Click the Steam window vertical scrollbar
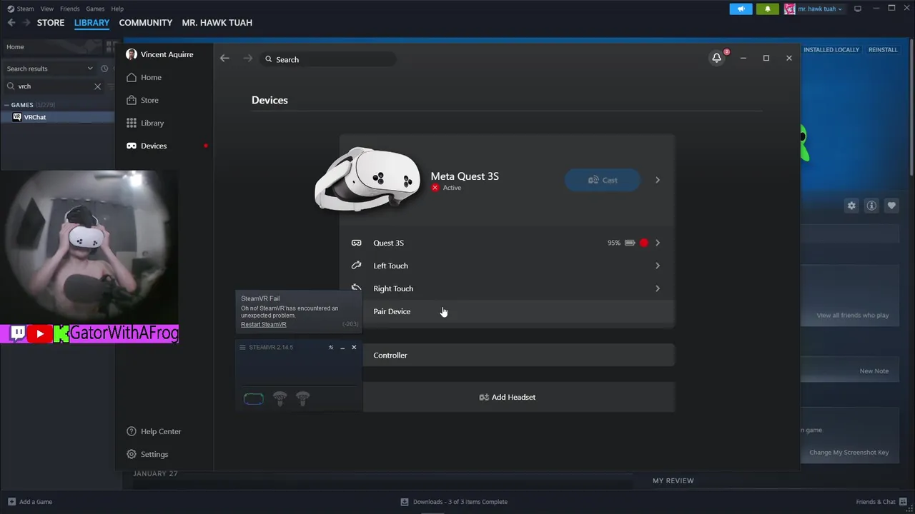This screenshot has height=514, width=915. point(911,107)
